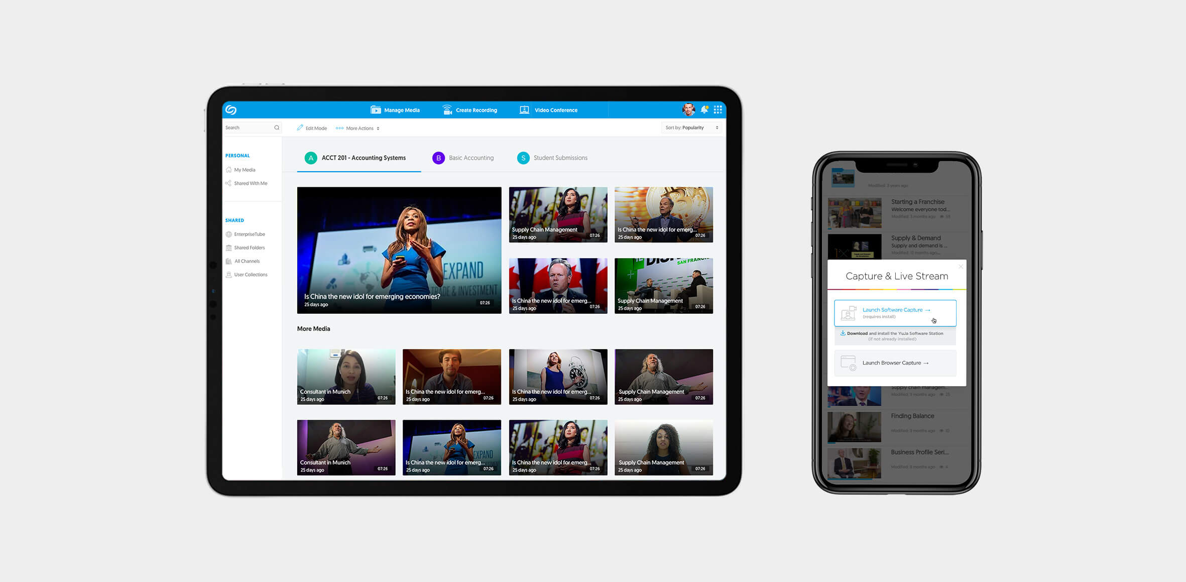This screenshot has height=582, width=1186.
Task: Switch to Student Submissions tab
Action: [552, 158]
